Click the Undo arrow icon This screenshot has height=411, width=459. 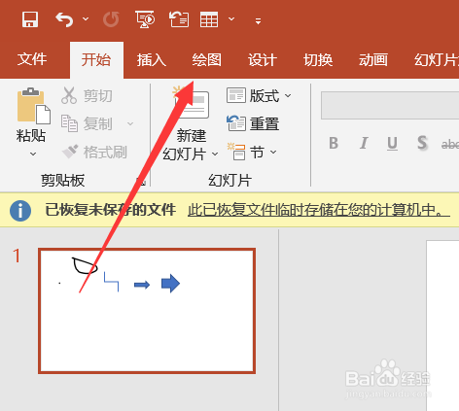tap(64, 19)
